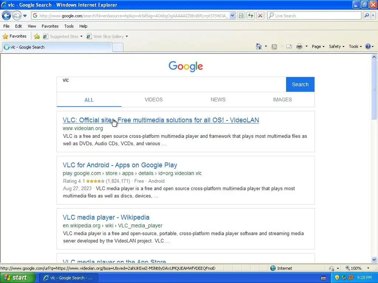Click the blue Search button
Viewport: 378px width, 283px height.
300,84
